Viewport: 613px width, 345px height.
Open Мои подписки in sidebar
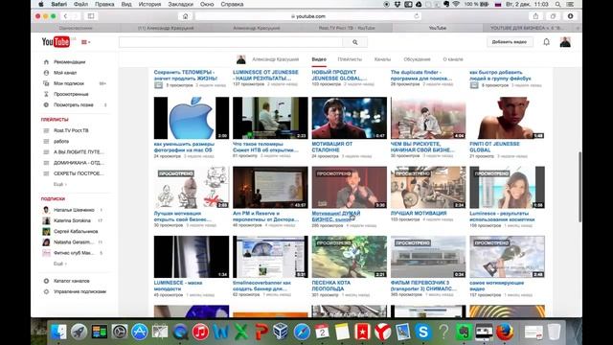pyautogui.click(x=69, y=83)
